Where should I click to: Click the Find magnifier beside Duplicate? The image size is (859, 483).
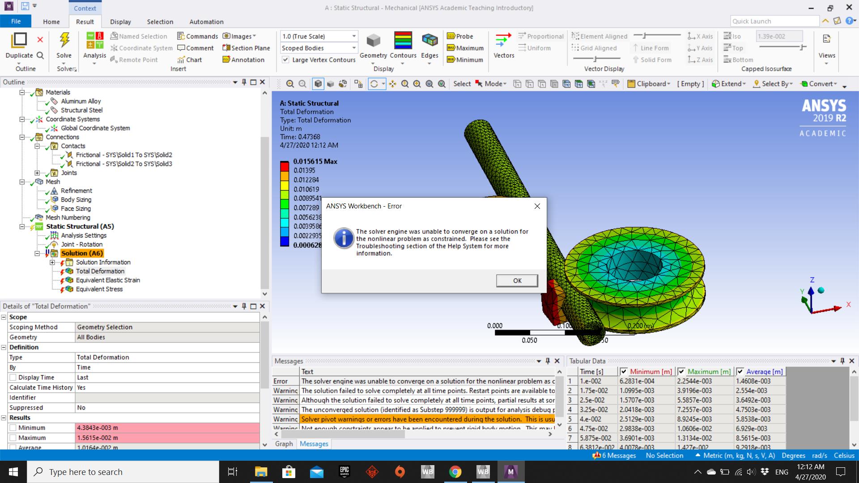(x=40, y=55)
